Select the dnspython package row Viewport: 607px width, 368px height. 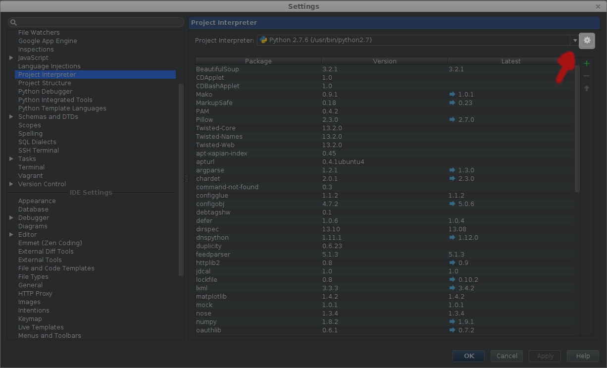[385, 238]
